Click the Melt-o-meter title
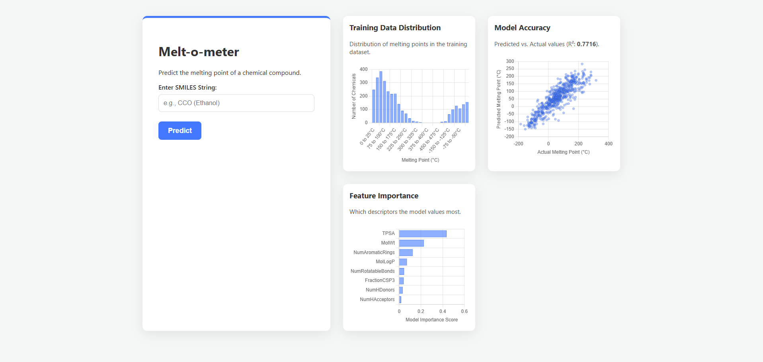 point(199,52)
